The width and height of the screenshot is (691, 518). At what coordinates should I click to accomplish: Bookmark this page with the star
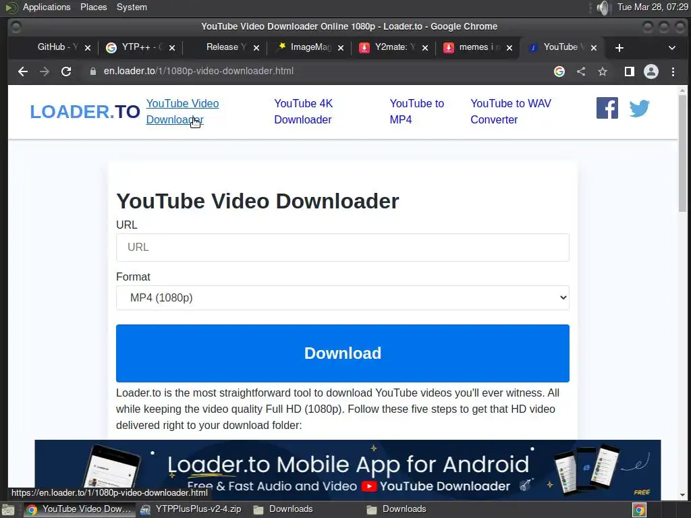coord(603,71)
